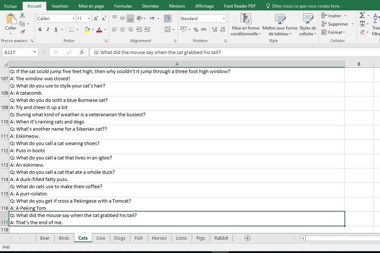Add a new sheet with plus button
This screenshot has height=253, width=380.
[x=247, y=238]
